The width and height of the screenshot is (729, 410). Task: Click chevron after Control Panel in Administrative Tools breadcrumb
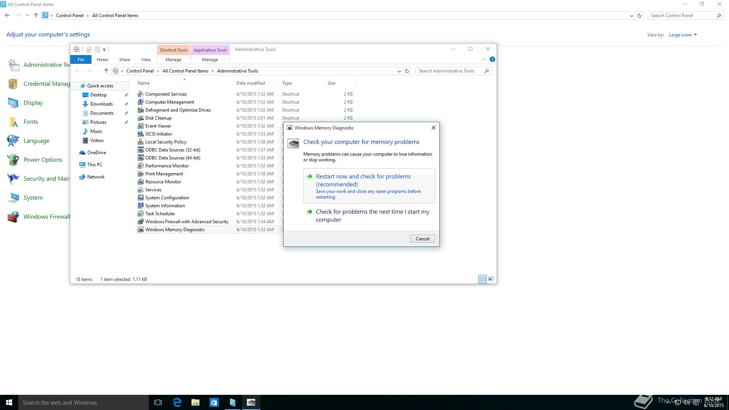click(x=158, y=71)
